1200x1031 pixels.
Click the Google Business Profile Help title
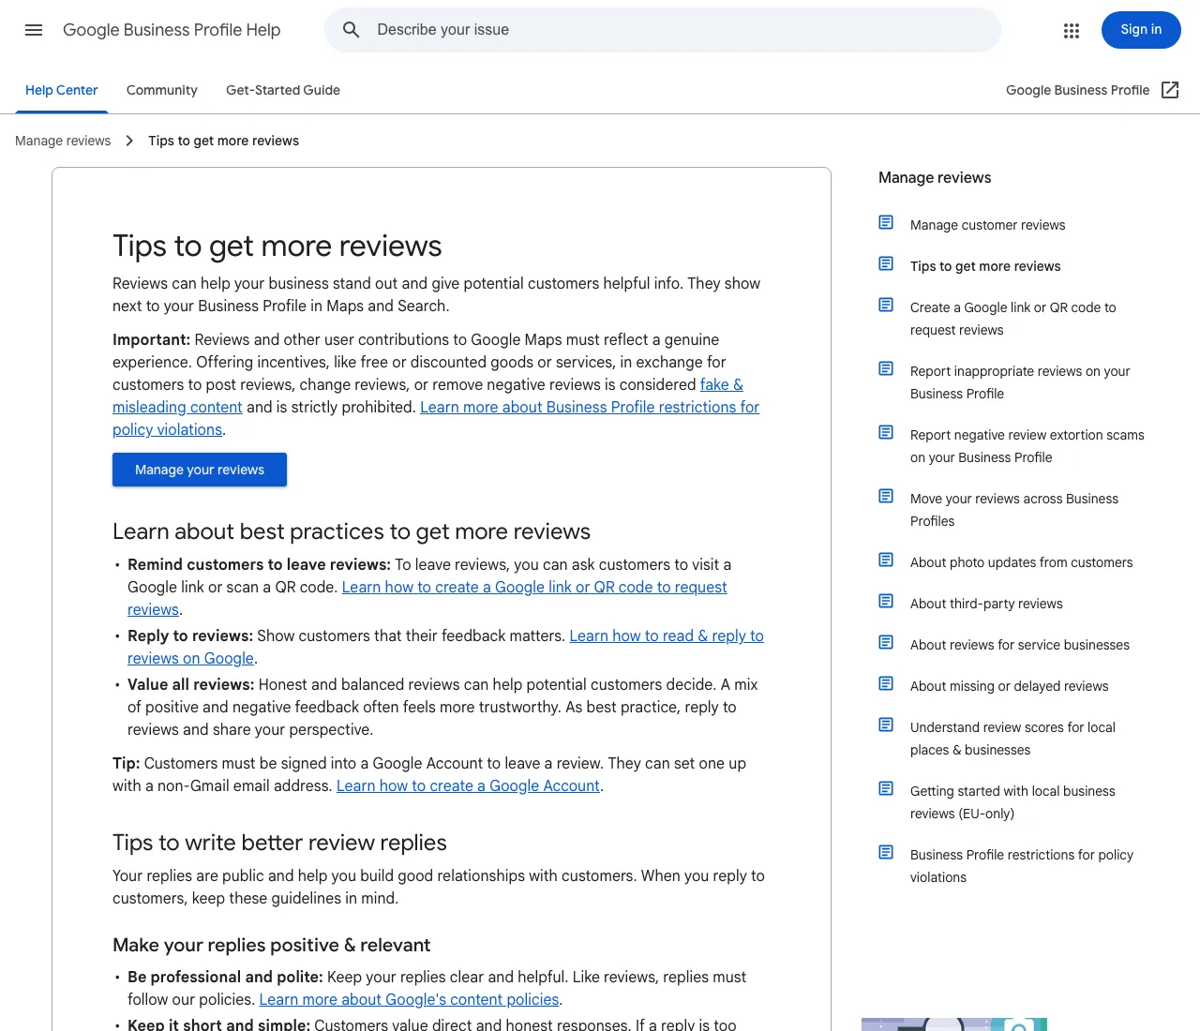click(172, 30)
